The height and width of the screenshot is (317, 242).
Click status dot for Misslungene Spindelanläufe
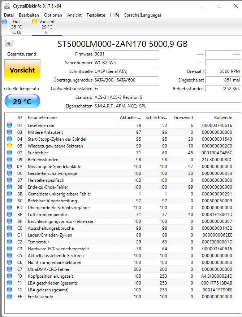pyautogui.click(x=9, y=166)
